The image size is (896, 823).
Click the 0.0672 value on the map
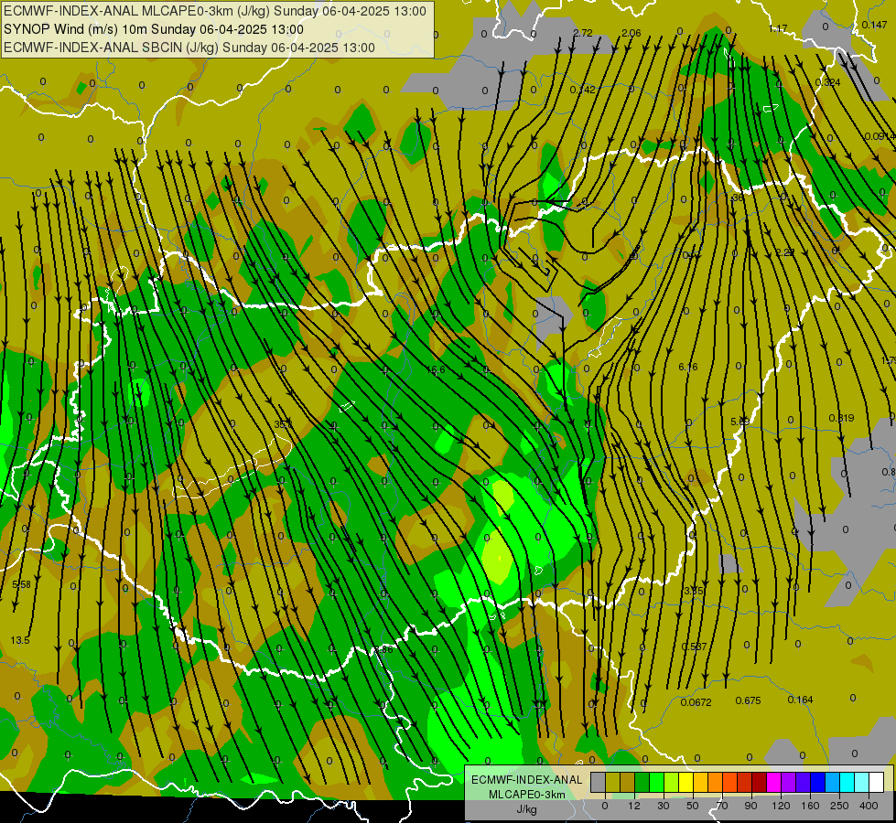[x=696, y=702]
